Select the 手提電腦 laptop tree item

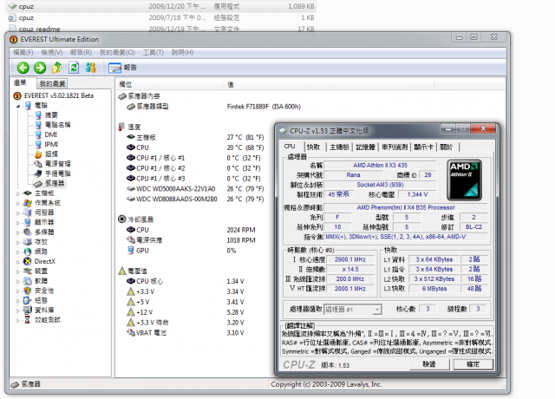tap(52, 173)
